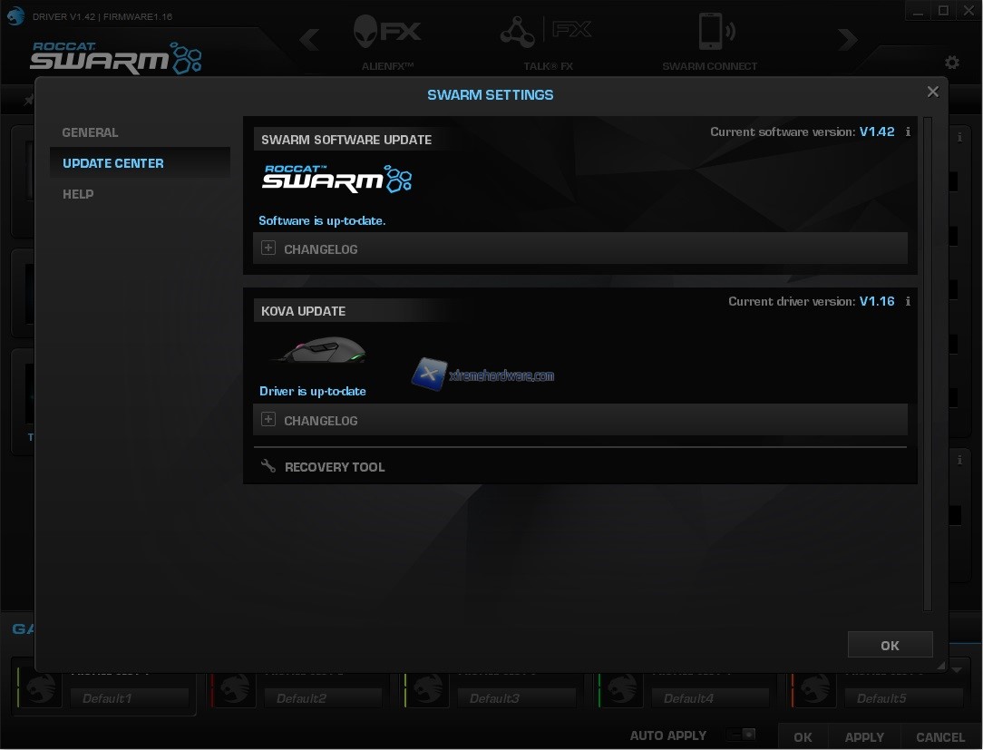Image resolution: width=983 pixels, height=750 pixels.
Task: Click the settings gear icon
Action: pos(951,63)
